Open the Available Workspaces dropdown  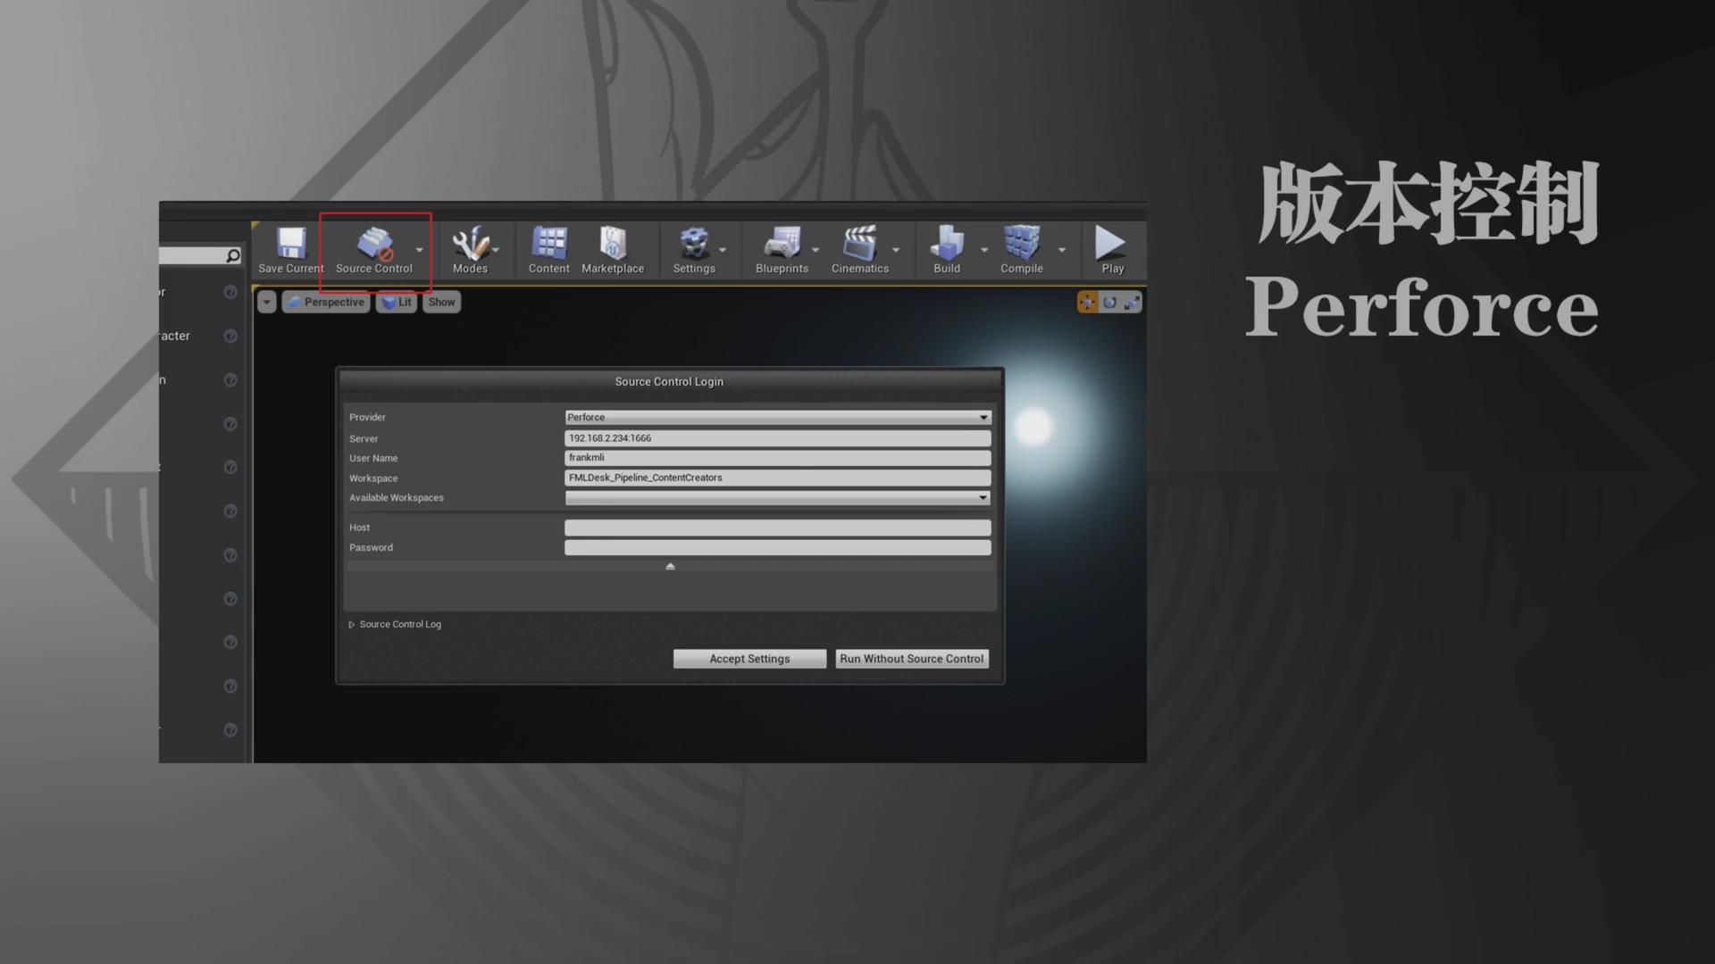[777, 498]
